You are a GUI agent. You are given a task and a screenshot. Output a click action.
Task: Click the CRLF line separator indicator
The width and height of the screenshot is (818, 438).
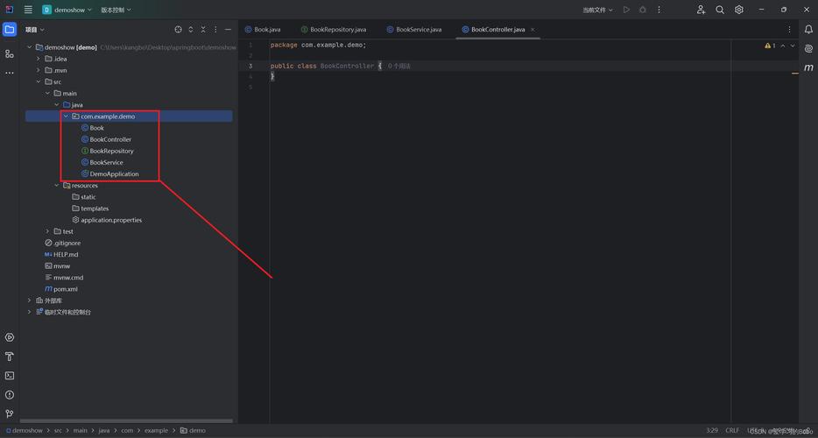pos(732,431)
